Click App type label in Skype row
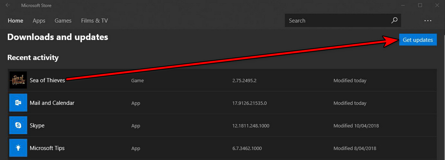Image resolution: width=445 pixels, height=160 pixels. (x=136, y=126)
